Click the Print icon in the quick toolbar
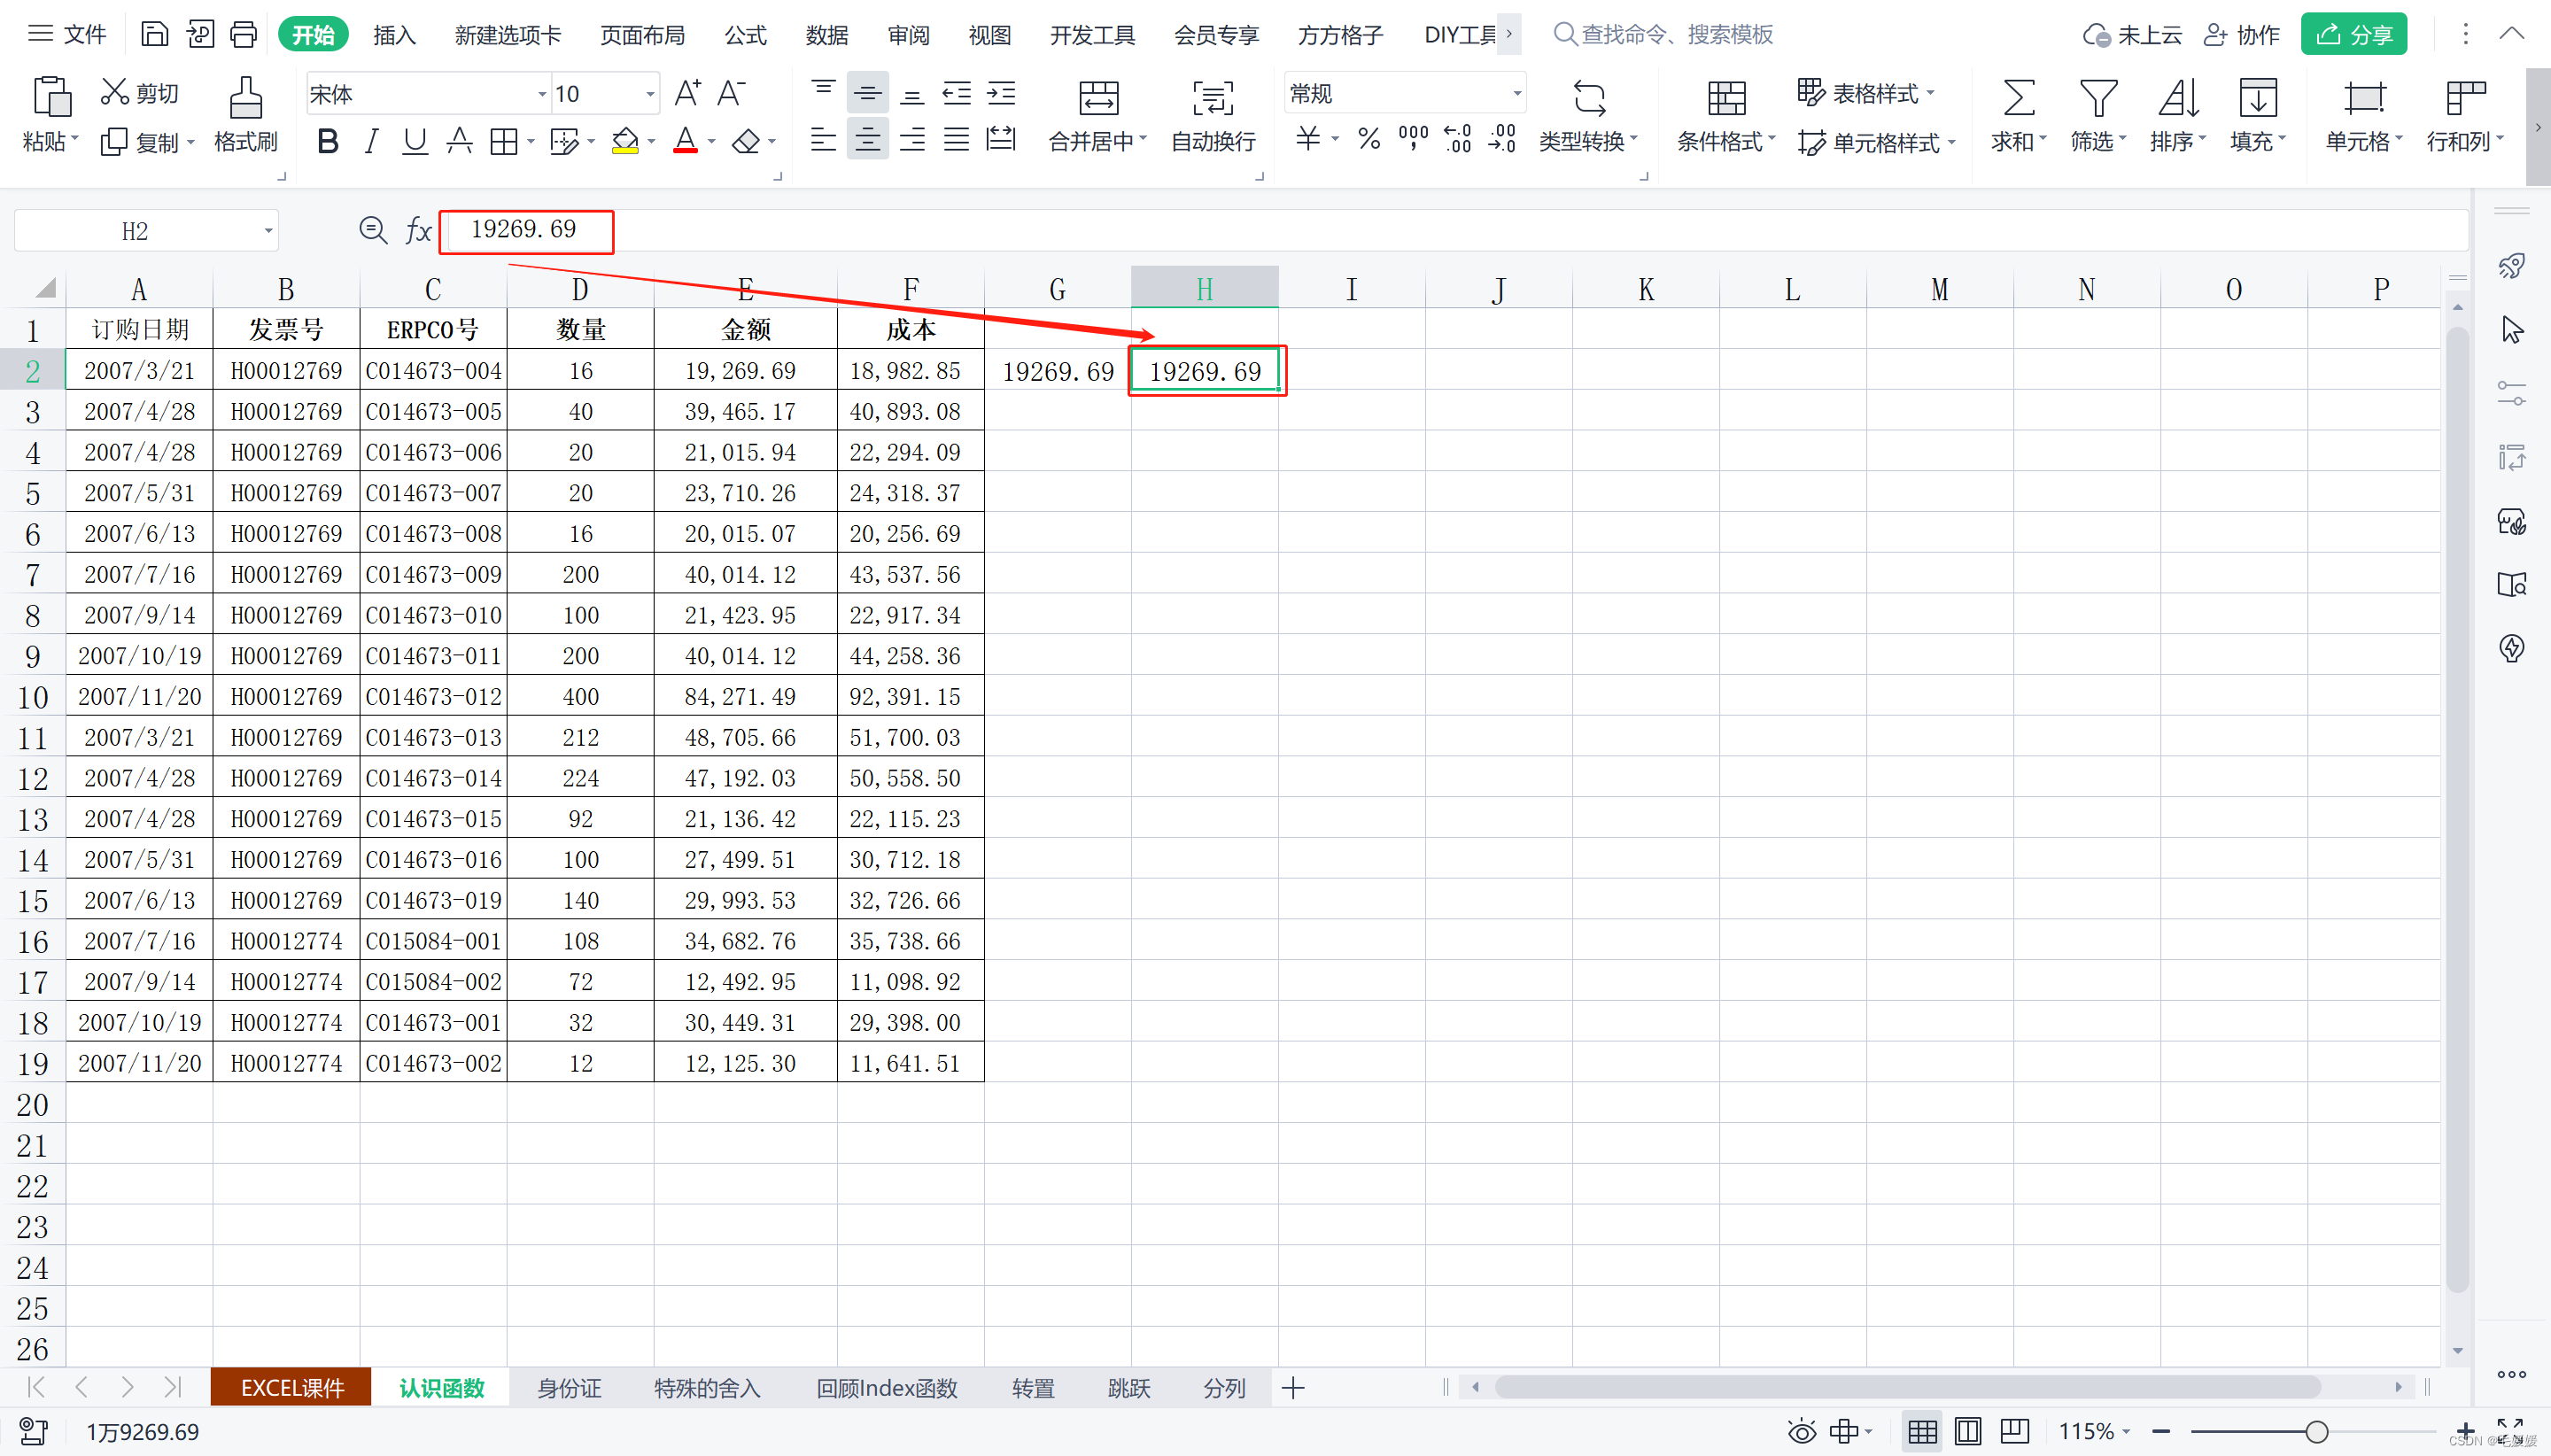The image size is (2551, 1456). [x=244, y=35]
